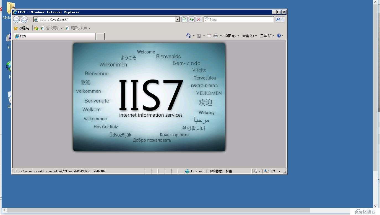Open a new blank tab
Image resolution: width=380 pixels, height=215 pixels.
(100, 36)
